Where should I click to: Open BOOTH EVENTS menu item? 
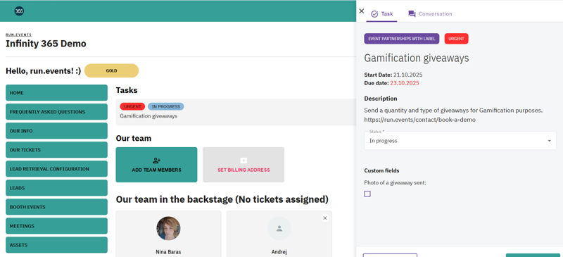pos(57,207)
